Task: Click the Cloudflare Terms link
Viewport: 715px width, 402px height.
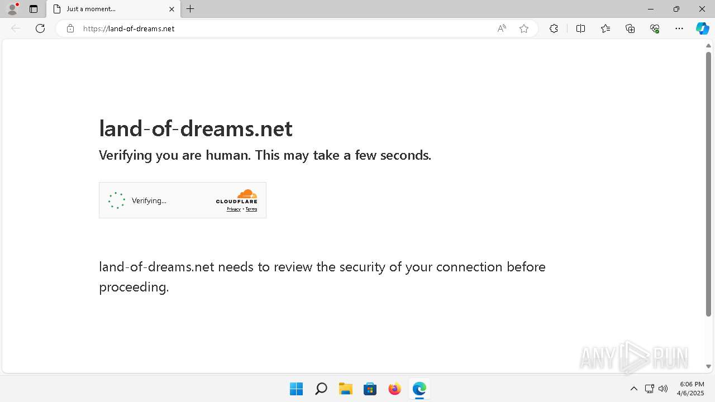Action: point(251,209)
